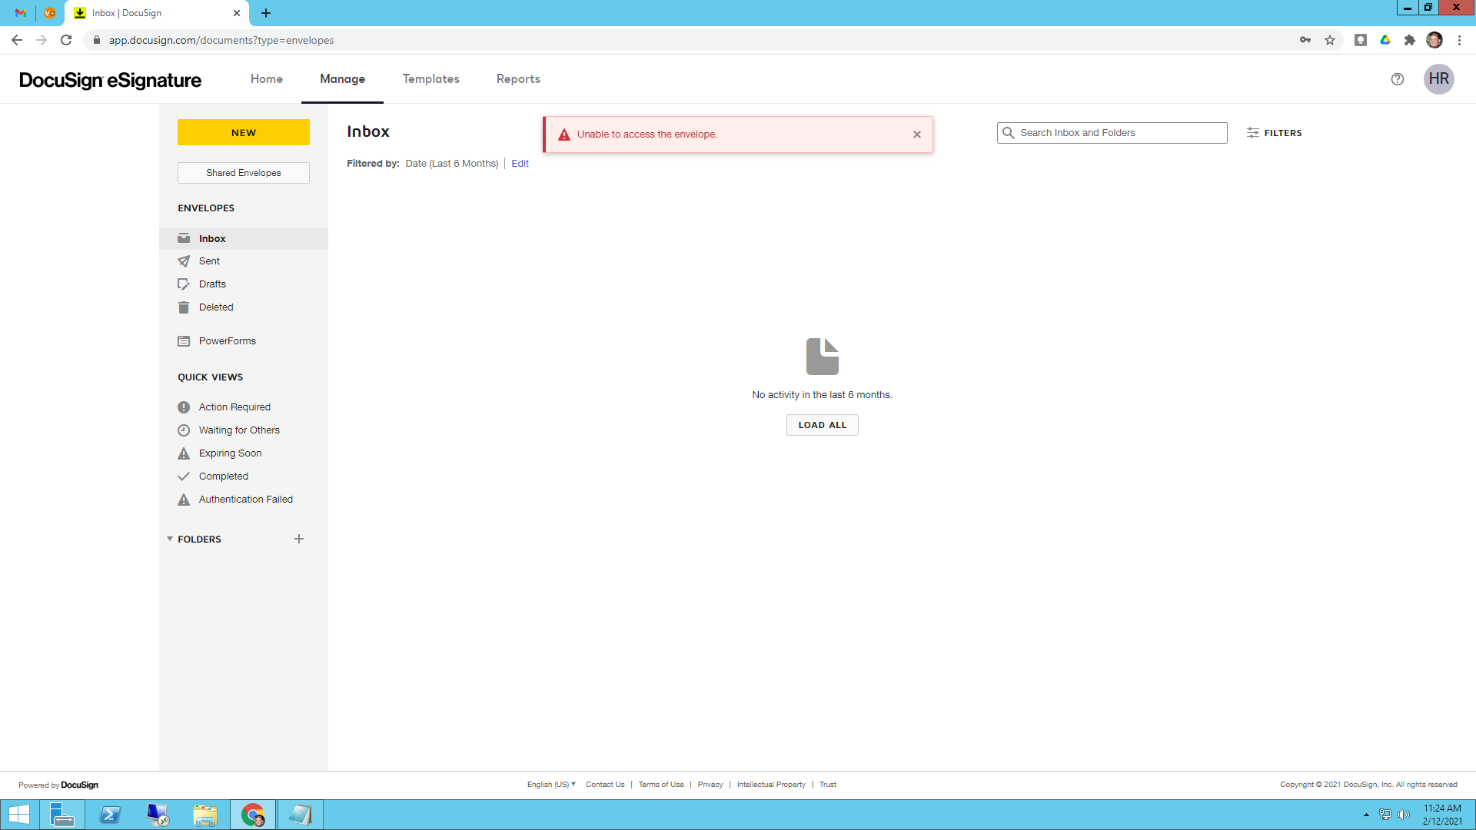Open the Trust footer link
This screenshot has width=1476, height=830.
[x=828, y=785]
